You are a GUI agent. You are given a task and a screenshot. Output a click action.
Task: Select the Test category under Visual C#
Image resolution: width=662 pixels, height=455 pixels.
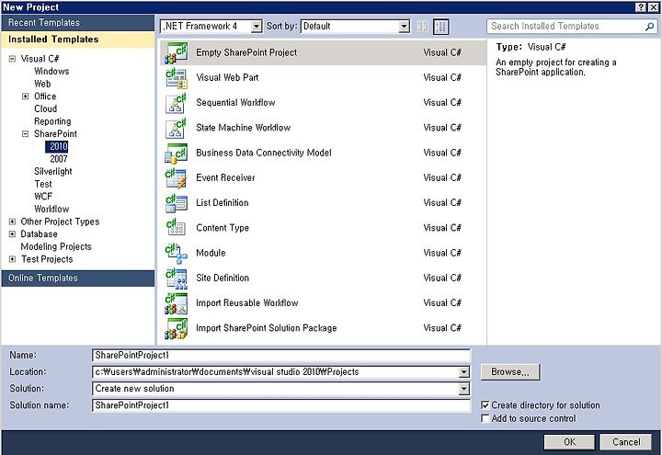point(43,184)
